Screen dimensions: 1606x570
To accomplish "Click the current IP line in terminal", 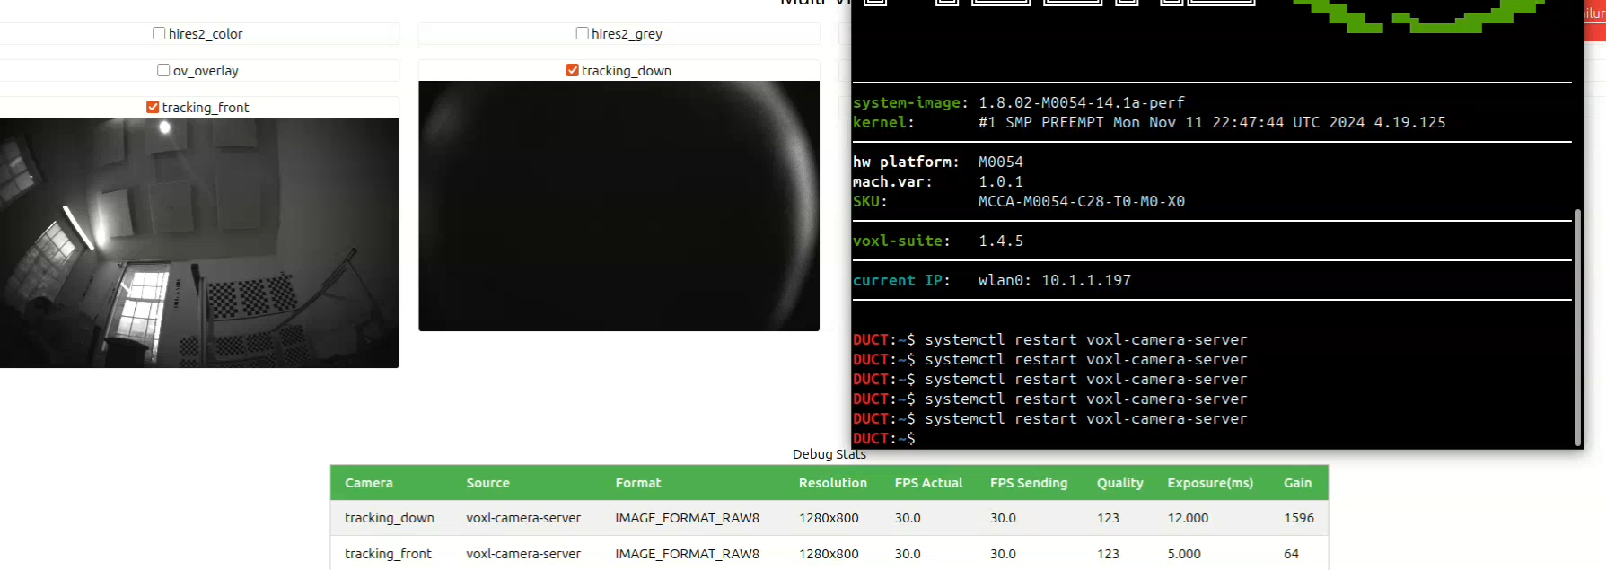I will tap(991, 281).
